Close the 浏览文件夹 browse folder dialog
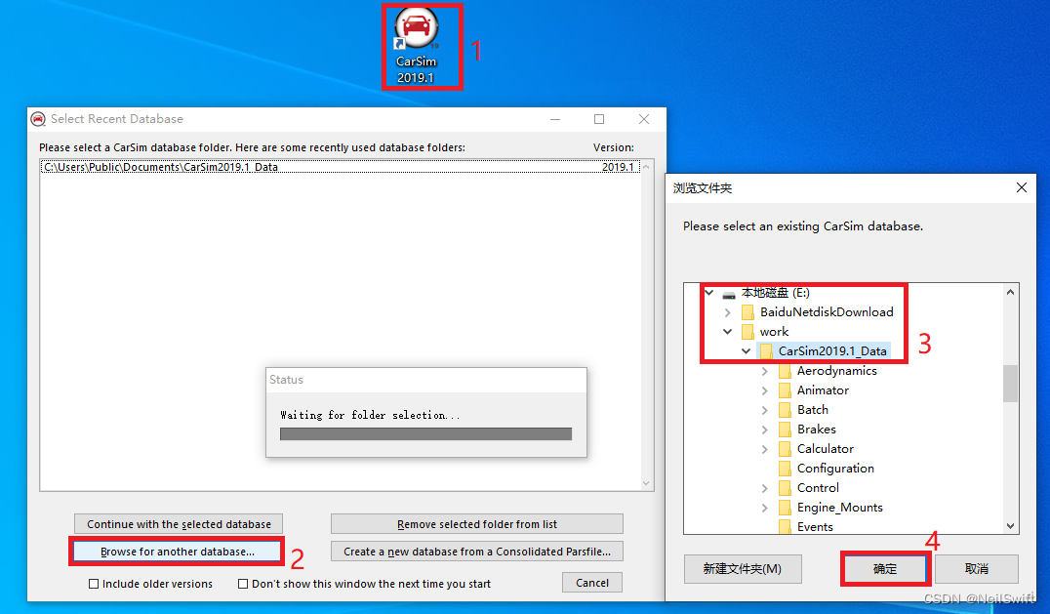Screen dimensions: 1050x614 [1021, 187]
